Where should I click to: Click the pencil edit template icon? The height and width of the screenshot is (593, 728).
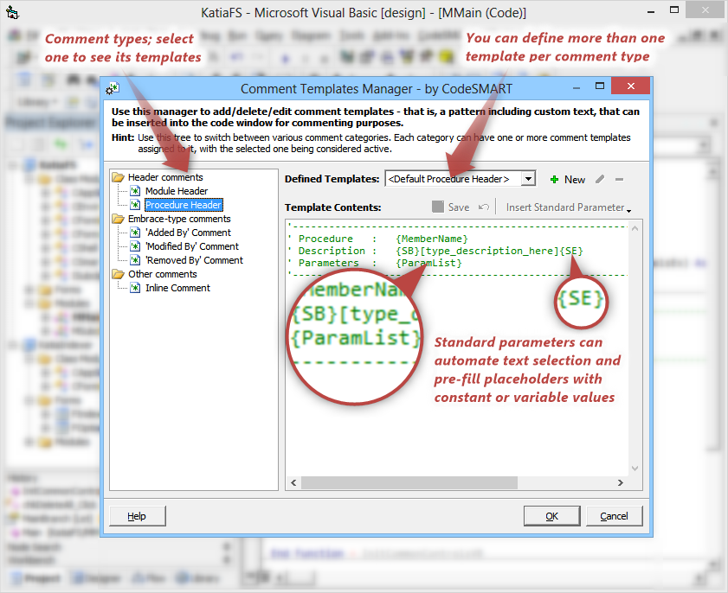[600, 180]
